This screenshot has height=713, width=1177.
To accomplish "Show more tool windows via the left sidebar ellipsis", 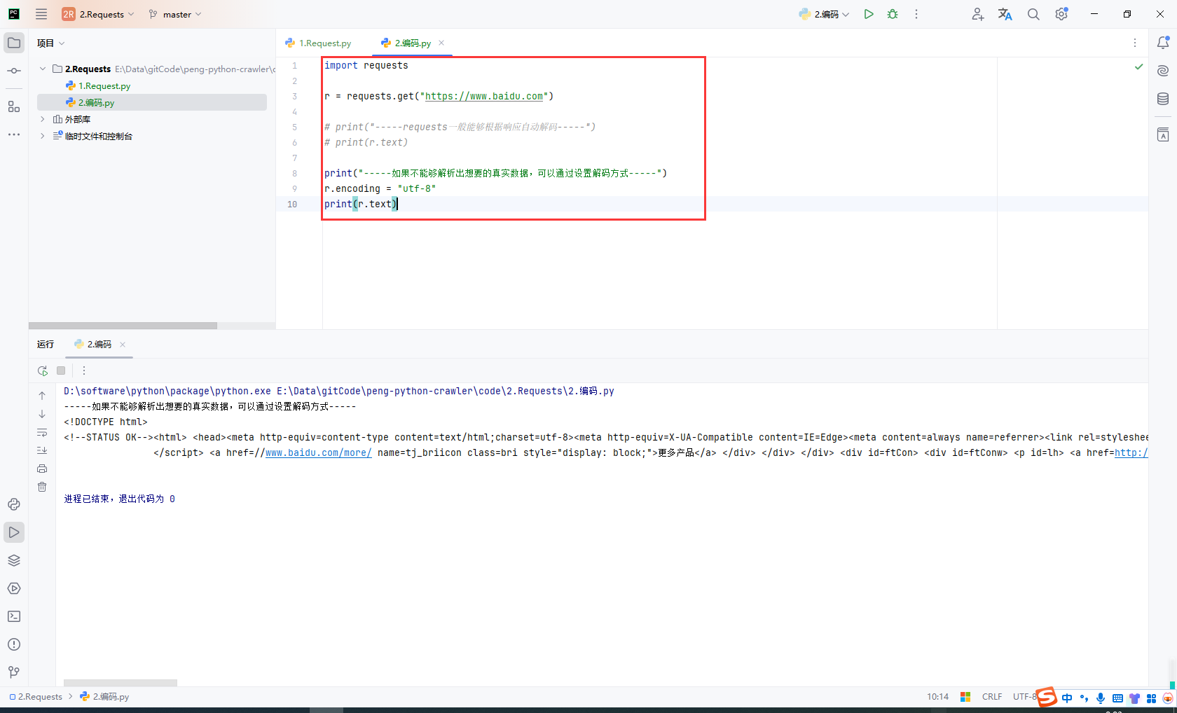I will click(x=14, y=134).
